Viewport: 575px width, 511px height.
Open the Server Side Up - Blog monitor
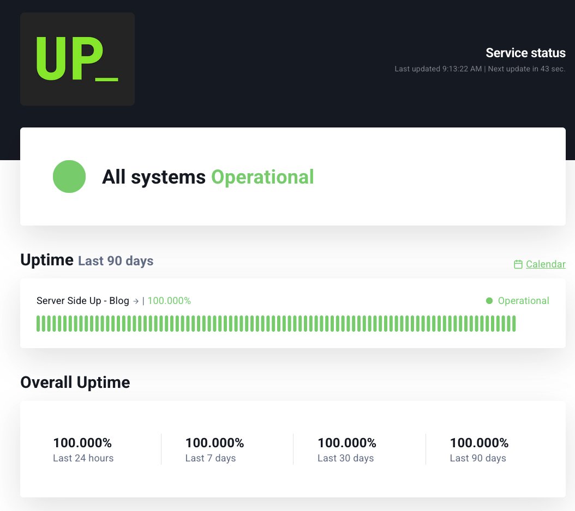83,301
